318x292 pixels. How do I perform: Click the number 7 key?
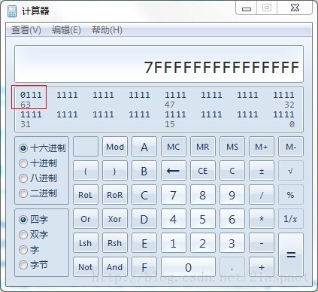click(x=174, y=195)
